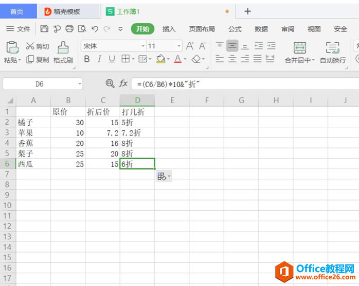Increase font size with larger A icon
This screenshot has width=359, height=286.
pos(190,46)
